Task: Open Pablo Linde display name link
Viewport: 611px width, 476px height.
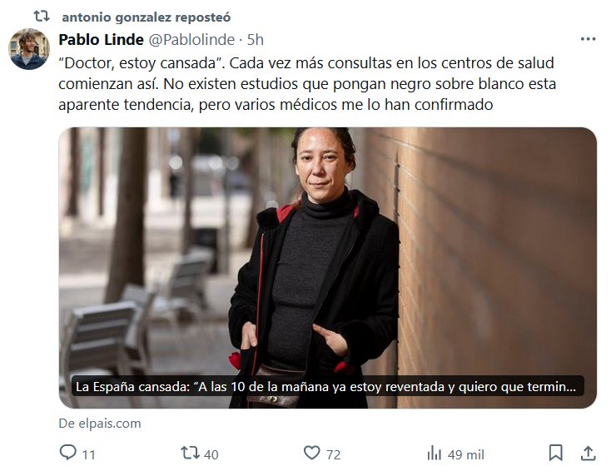Action: (101, 40)
